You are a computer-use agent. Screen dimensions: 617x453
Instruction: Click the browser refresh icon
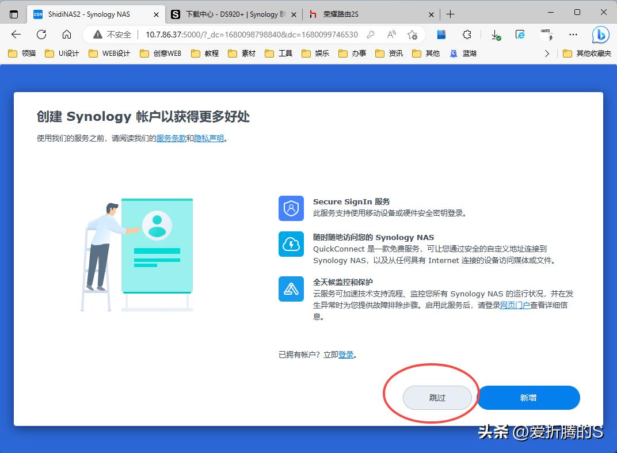click(40, 35)
